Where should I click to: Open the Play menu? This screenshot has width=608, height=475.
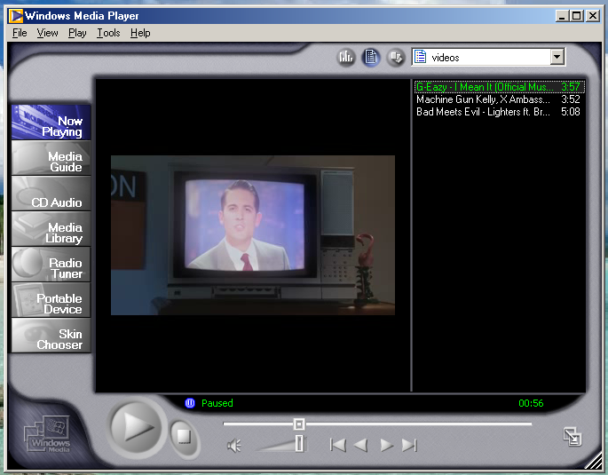(x=77, y=33)
